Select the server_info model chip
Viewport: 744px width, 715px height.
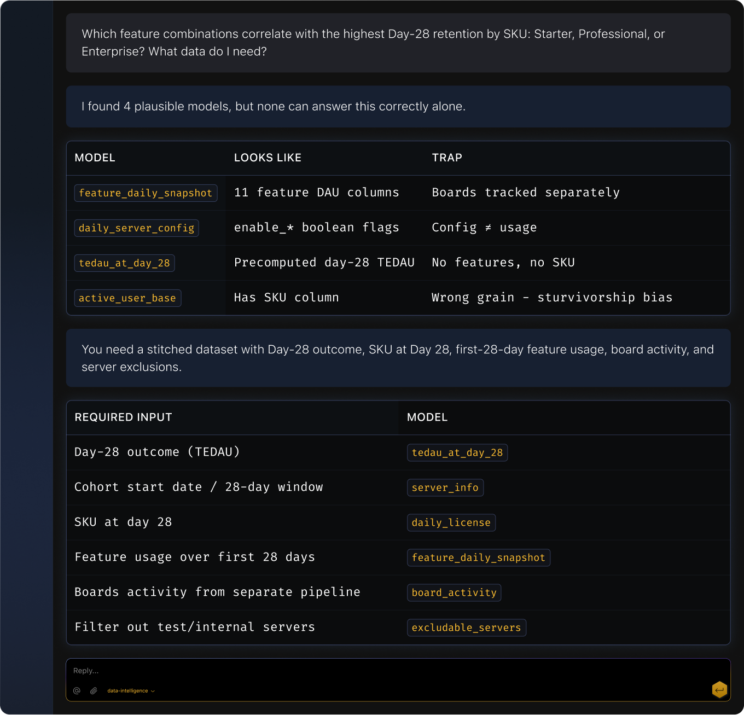(x=445, y=488)
